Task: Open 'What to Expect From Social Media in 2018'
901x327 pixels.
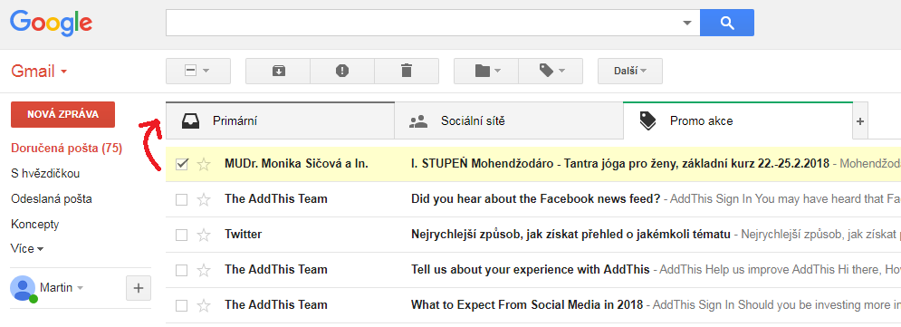Action: (x=528, y=304)
